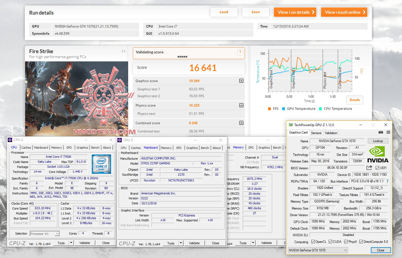Screen dimensions: 402x258
Task: Click the BIOS Version save/share icon in GPU-Z
Action: [x=369, y=167]
